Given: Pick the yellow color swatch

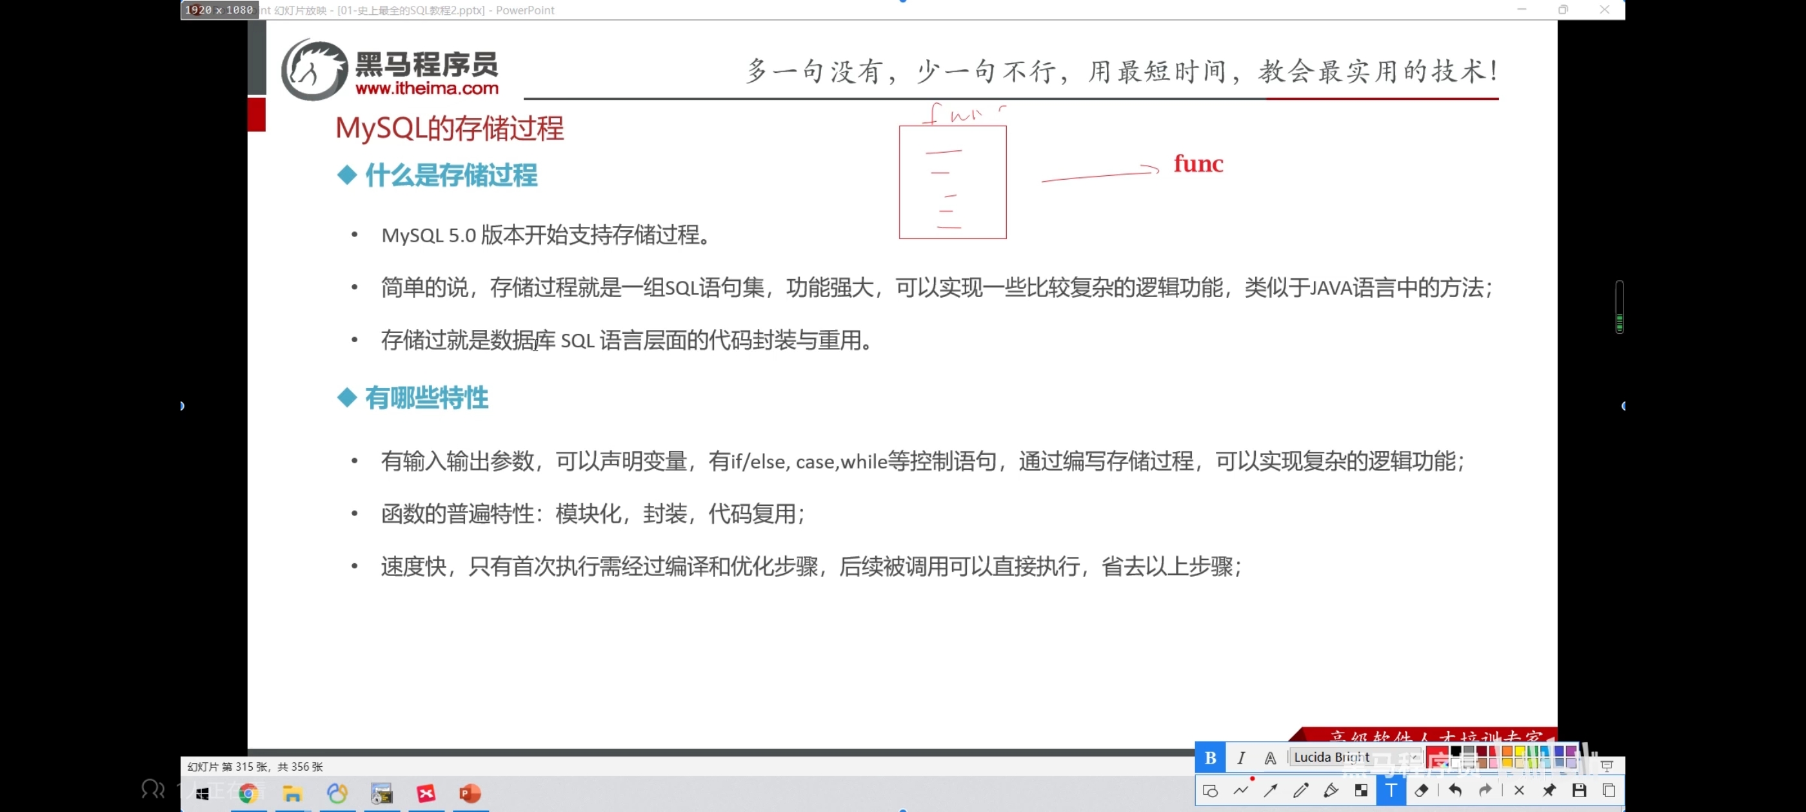Looking at the screenshot, I should (x=1520, y=752).
